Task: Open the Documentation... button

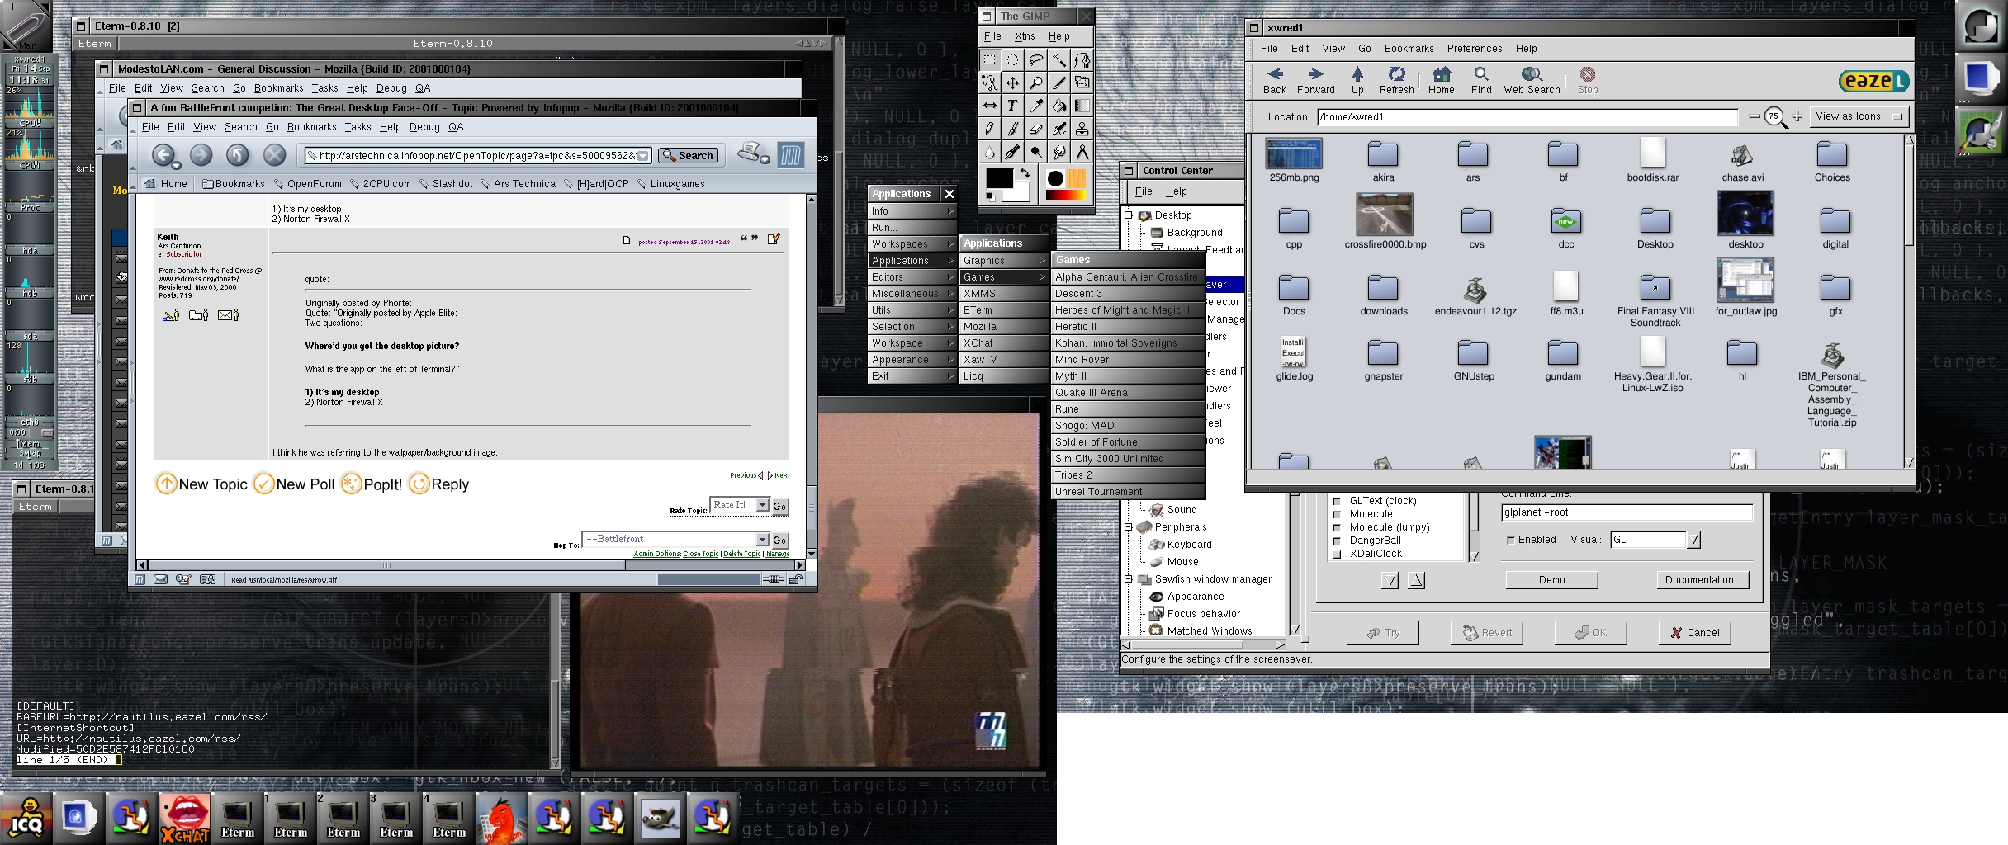Action: click(x=1703, y=580)
